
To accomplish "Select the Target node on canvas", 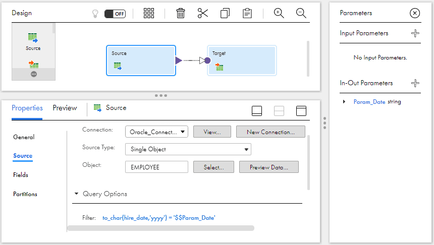I will 242,60.
